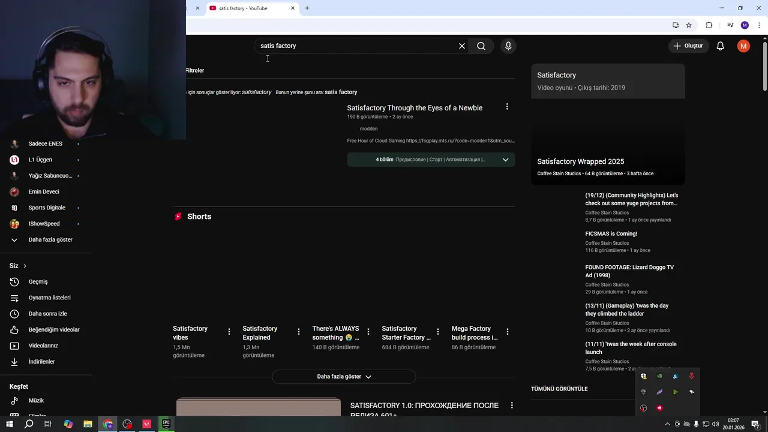768x432 pixels.
Task: Show more Shorts with Daha fazla göster
Action: click(x=344, y=377)
